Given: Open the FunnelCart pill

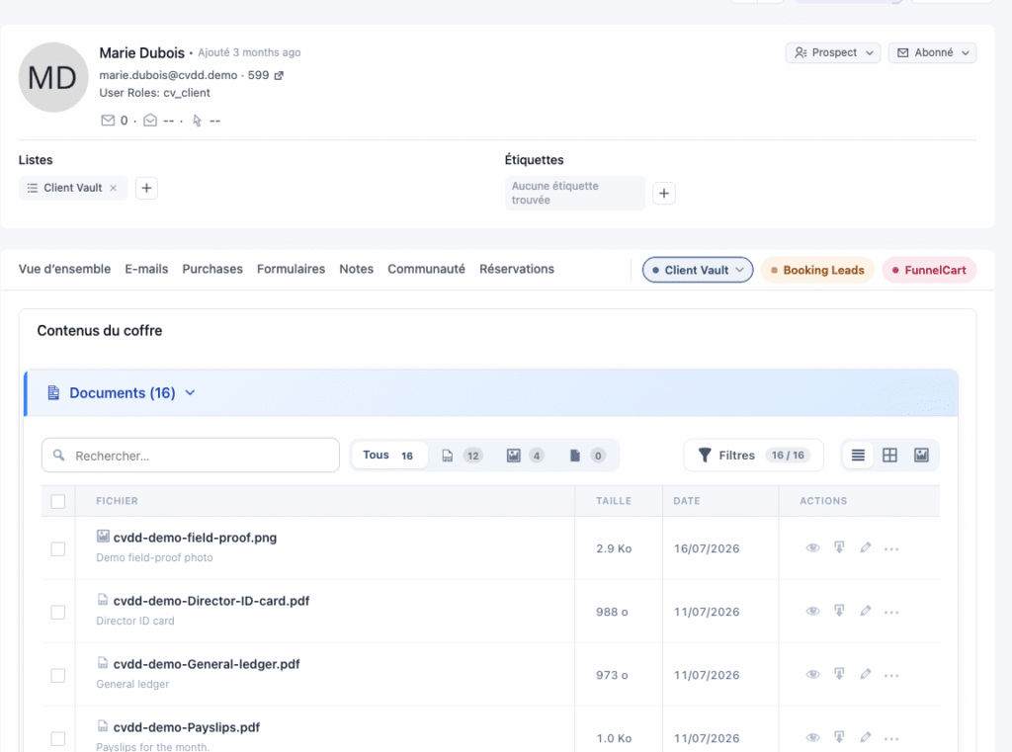Looking at the screenshot, I should [x=929, y=270].
